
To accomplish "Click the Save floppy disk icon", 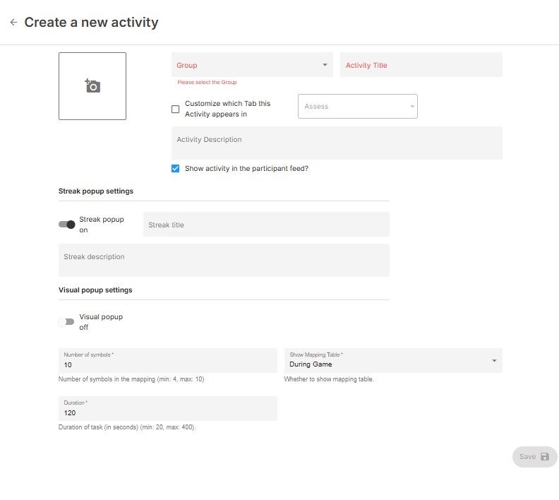I will (545, 457).
